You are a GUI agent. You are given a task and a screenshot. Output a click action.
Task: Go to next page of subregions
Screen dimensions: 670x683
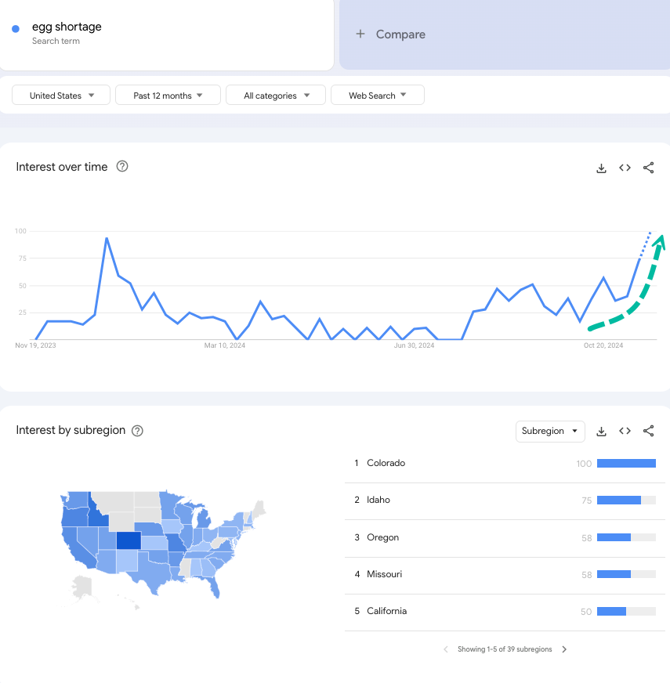tap(564, 649)
